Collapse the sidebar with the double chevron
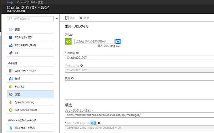 point(57,19)
